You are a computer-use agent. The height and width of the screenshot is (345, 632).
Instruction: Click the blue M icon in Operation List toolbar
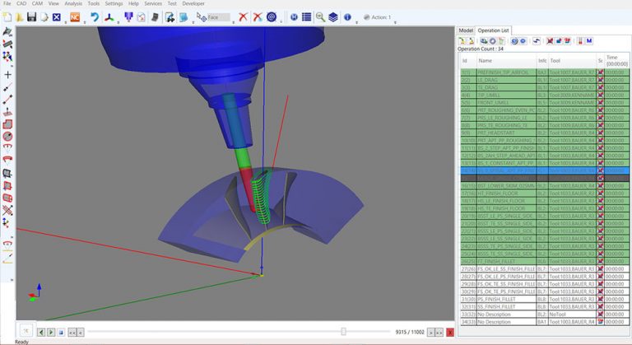pos(589,40)
